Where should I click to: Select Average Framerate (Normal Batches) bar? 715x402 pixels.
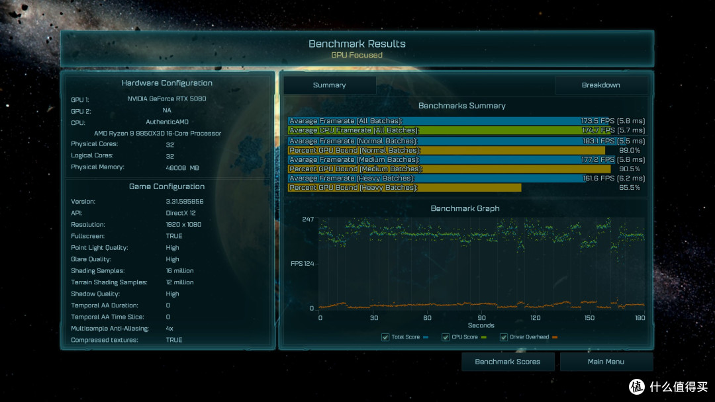(x=466, y=141)
